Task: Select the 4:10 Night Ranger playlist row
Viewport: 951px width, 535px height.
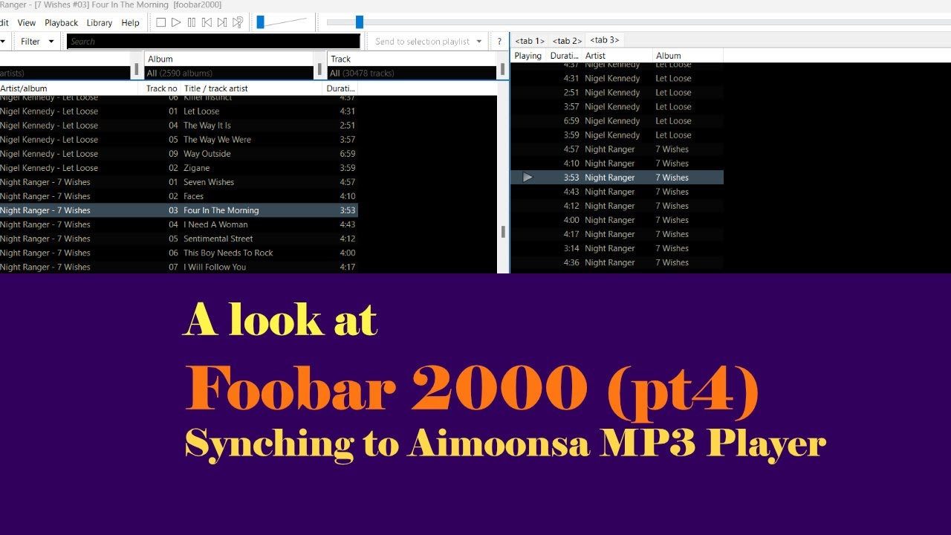Action: (x=617, y=163)
